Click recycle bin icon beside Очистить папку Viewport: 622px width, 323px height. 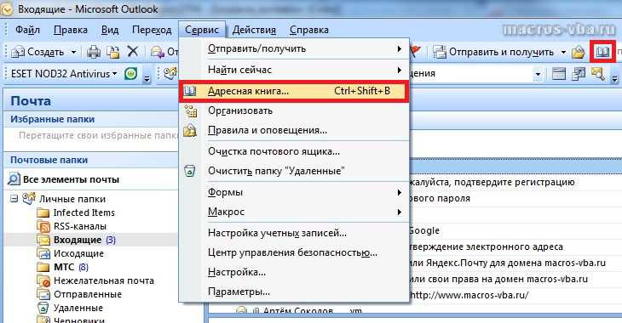pos(190,171)
